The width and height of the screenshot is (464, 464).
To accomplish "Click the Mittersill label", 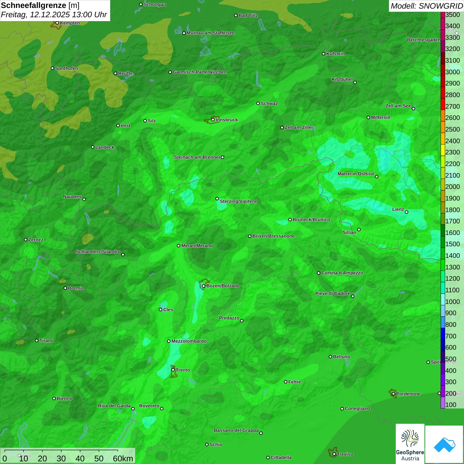I will tap(380, 117).
